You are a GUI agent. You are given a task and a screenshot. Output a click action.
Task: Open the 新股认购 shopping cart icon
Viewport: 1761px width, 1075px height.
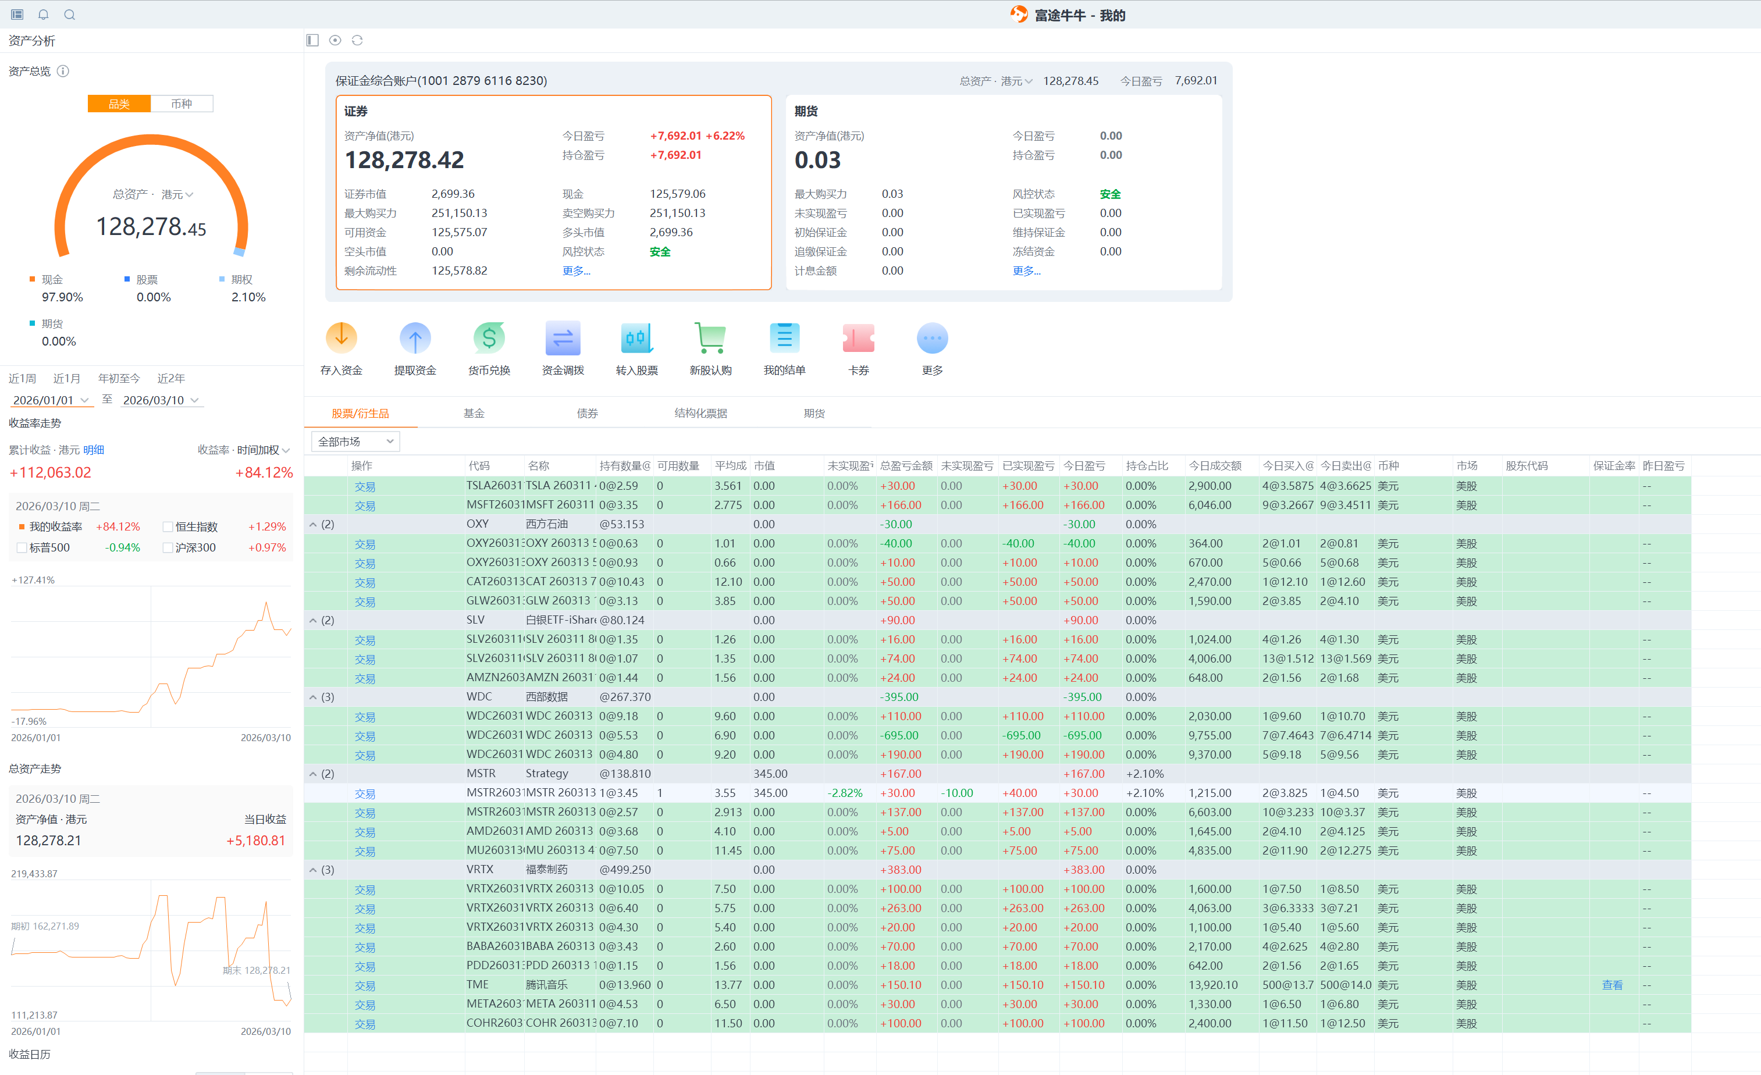tap(710, 338)
